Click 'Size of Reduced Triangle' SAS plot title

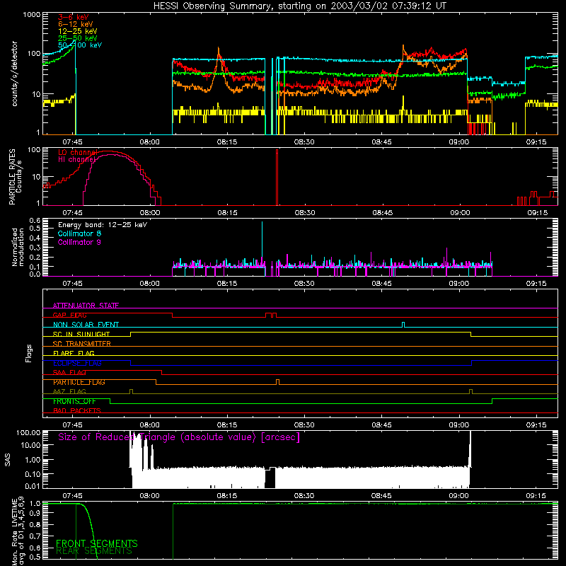click(x=179, y=437)
